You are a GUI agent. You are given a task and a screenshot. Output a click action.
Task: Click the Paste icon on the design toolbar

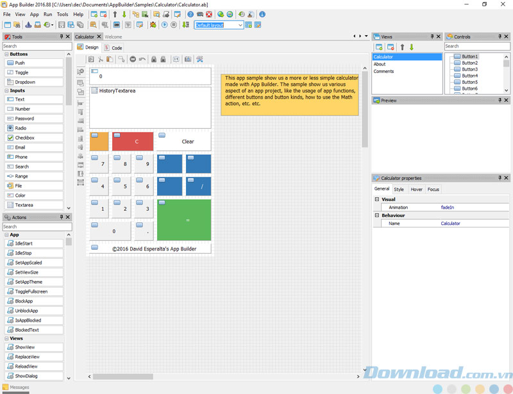[110, 59]
